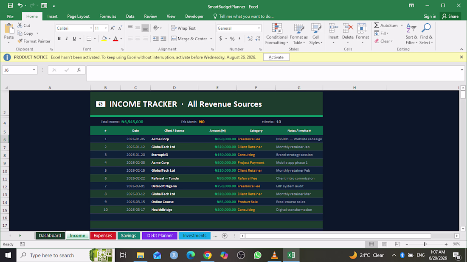
Task: Click Windows search box on taskbar
Action: point(52,255)
